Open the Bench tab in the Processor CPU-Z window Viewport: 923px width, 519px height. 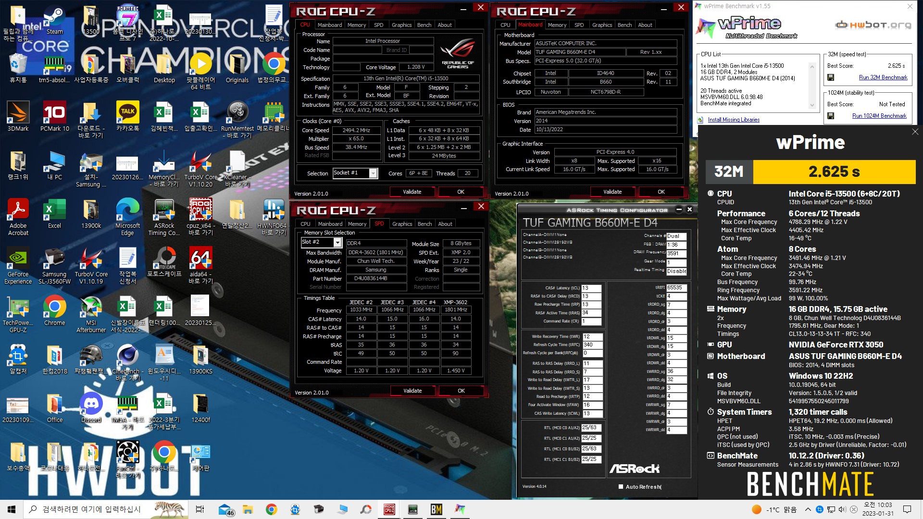point(424,25)
